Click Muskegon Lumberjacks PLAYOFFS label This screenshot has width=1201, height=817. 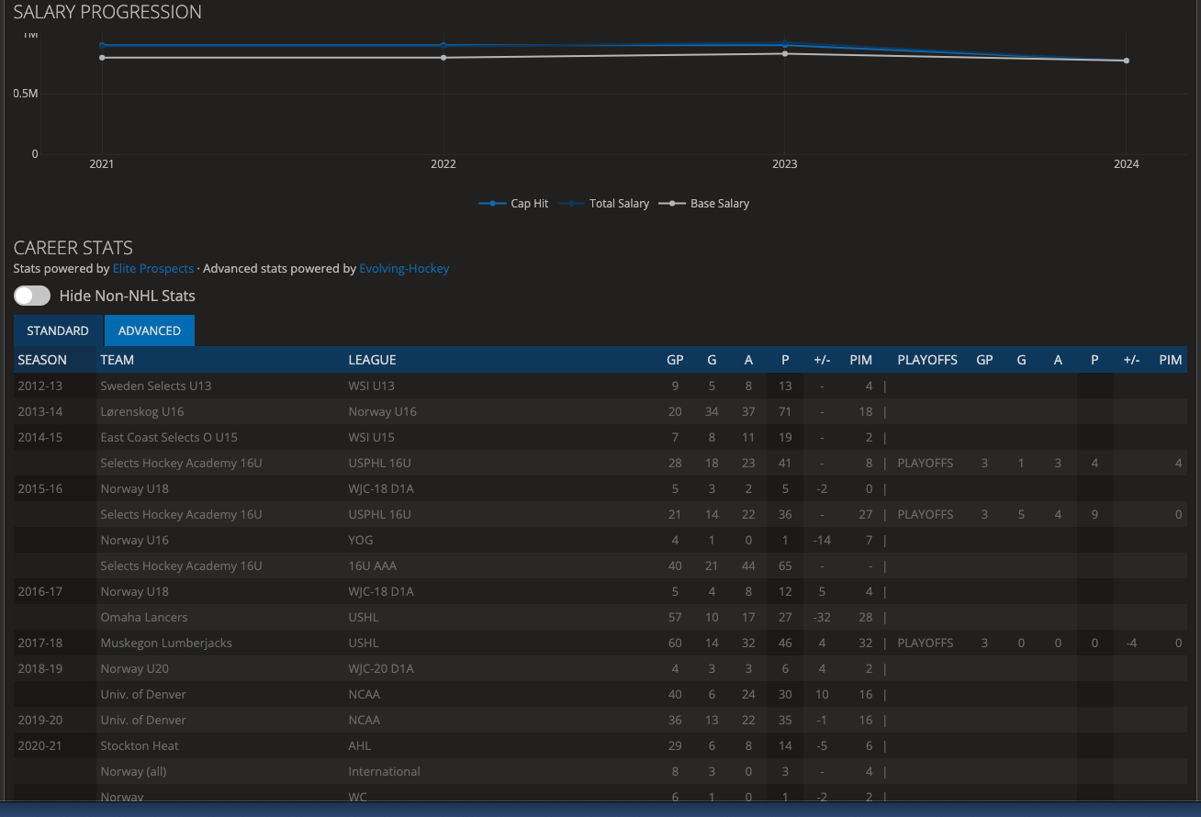[x=926, y=643]
